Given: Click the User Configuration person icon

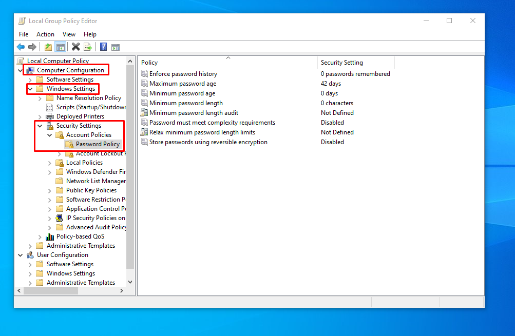Looking at the screenshot, I should pyautogui.click(x=30, y=255).
